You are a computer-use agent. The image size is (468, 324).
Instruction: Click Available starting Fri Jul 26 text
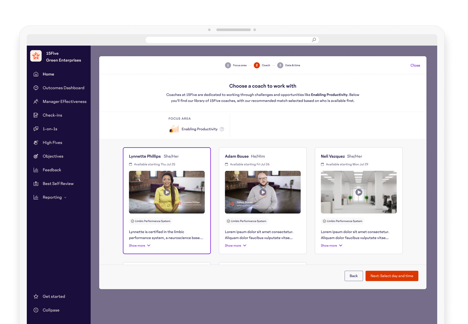pyautogui.click(x=250, y=164)
